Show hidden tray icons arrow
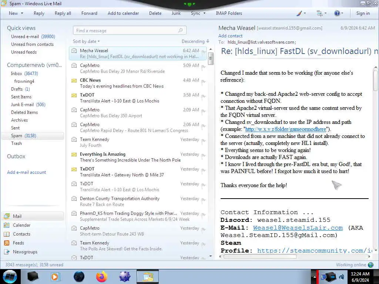This screenshot has width=379, height=284. click(315, 277)
